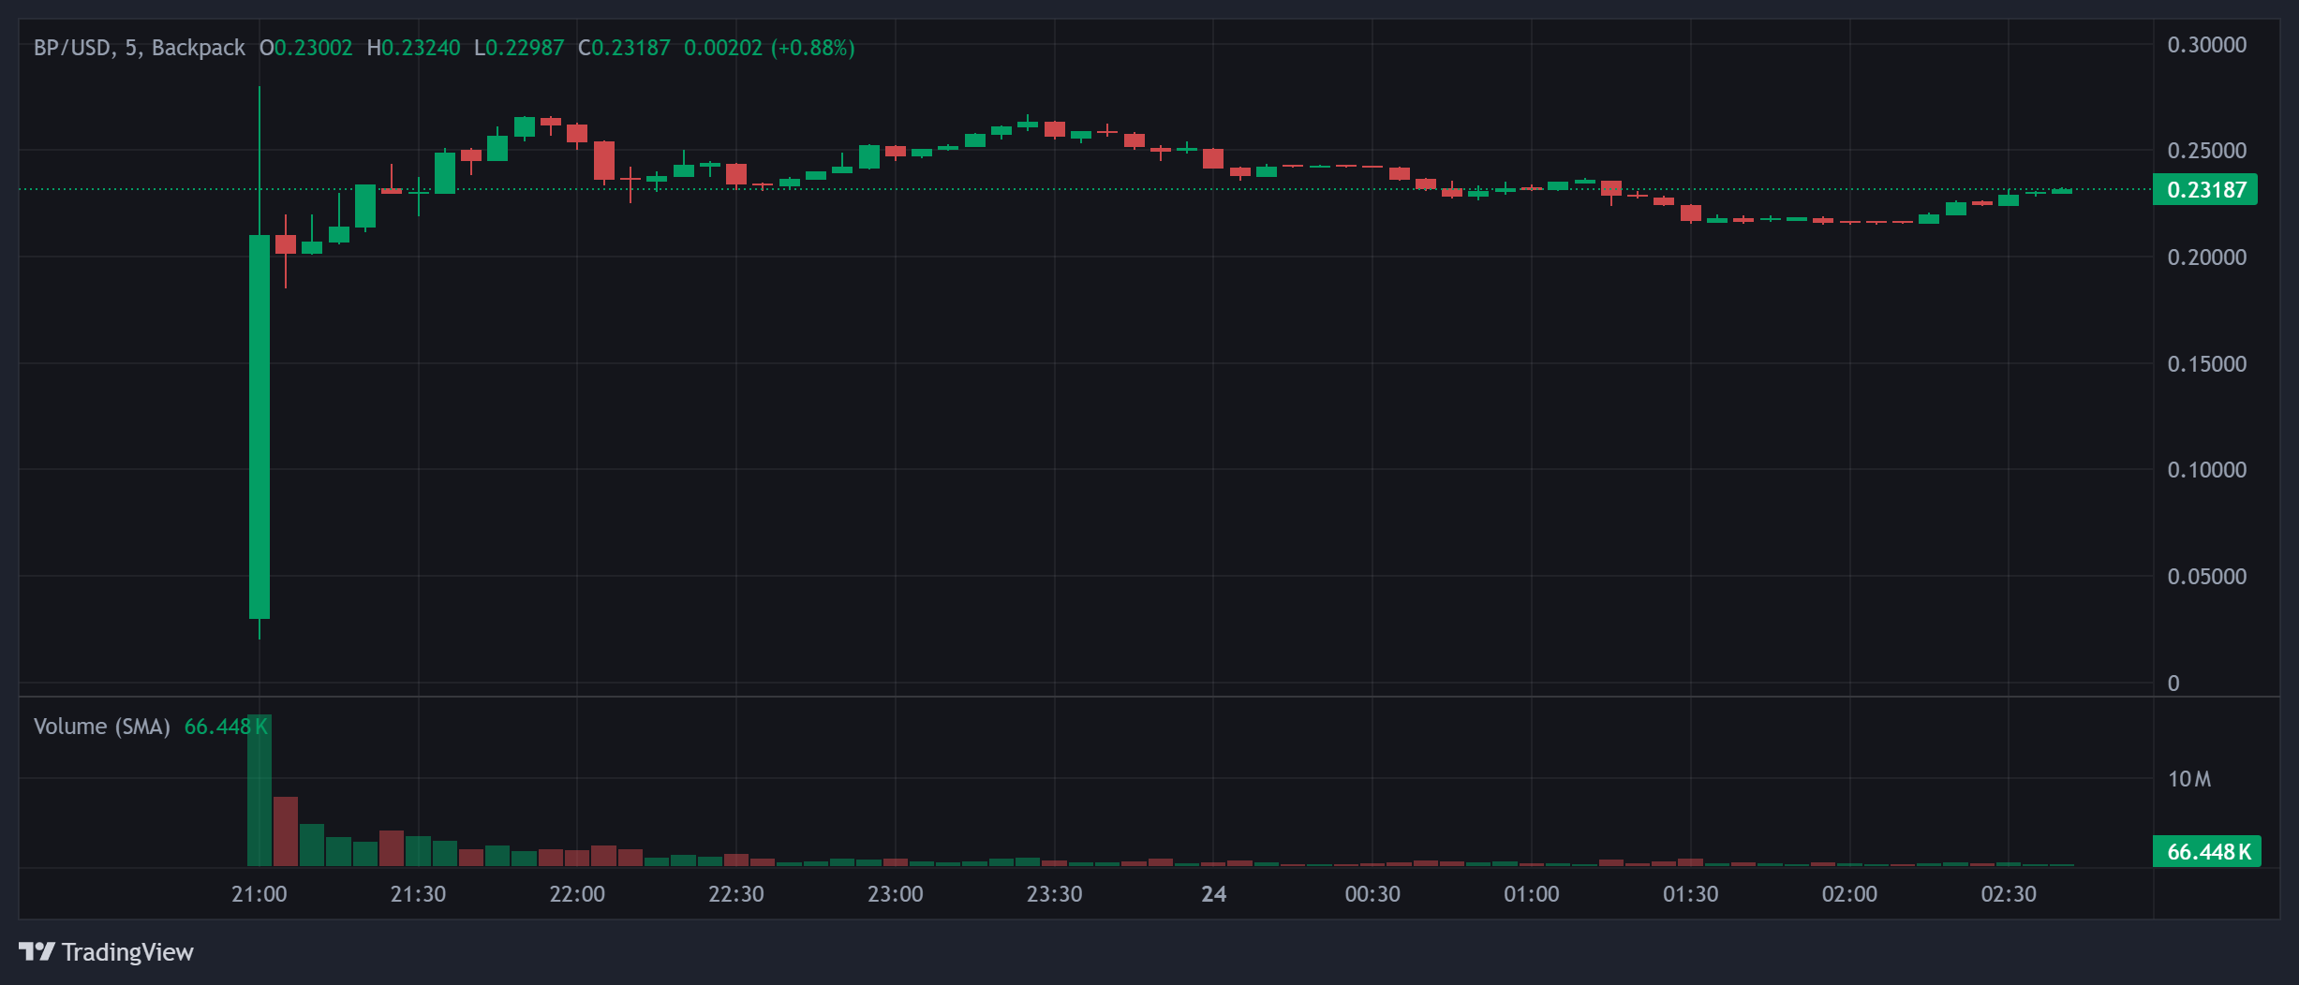
Task: Select the Volume (SMA) indicator label
Action: point(102,727)
